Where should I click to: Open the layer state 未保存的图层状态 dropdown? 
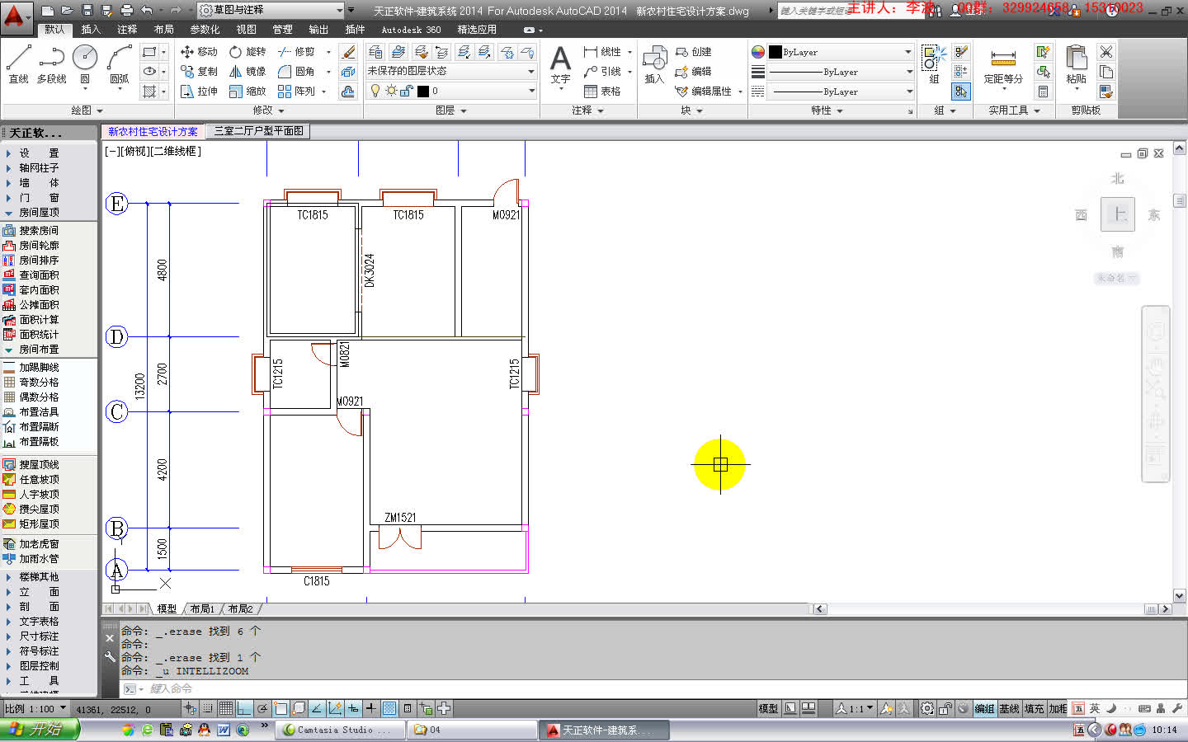(x=451, y=71)
